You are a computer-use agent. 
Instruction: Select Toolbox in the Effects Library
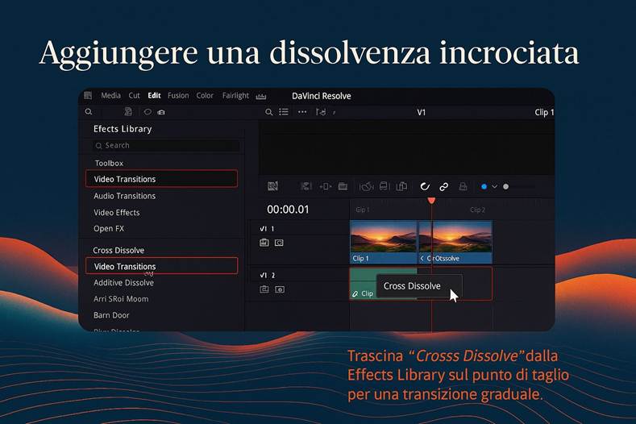[x=109, y=163]
